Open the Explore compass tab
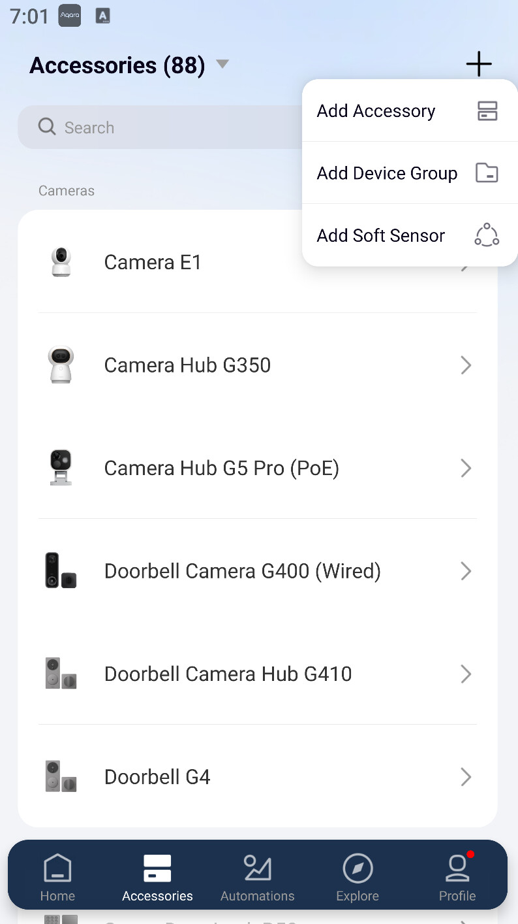 pyautogui.click(x=358, y=876)
